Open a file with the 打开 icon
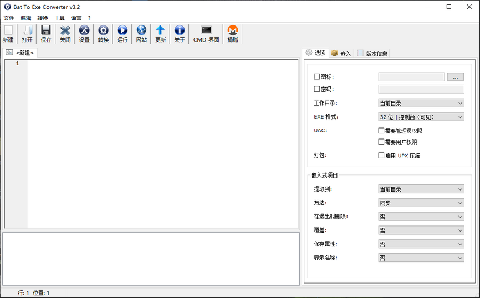This screenshot has width=480, height=298. pyautogui.click(x=27, y=31)
